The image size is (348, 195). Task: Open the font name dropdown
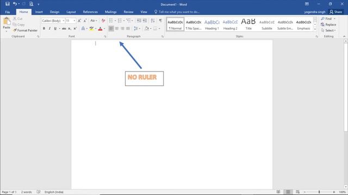click(63, 21)
